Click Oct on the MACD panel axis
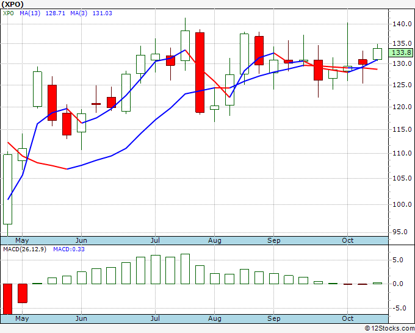The height and width of the screenshot is (333, 415). (x=347, y=318)
